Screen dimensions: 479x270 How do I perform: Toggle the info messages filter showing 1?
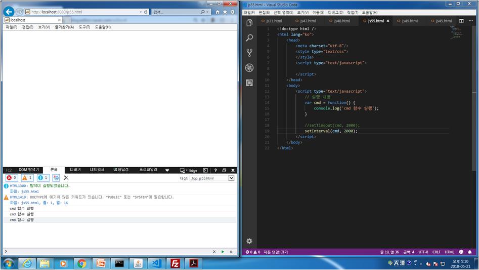[x=43, y=178]
